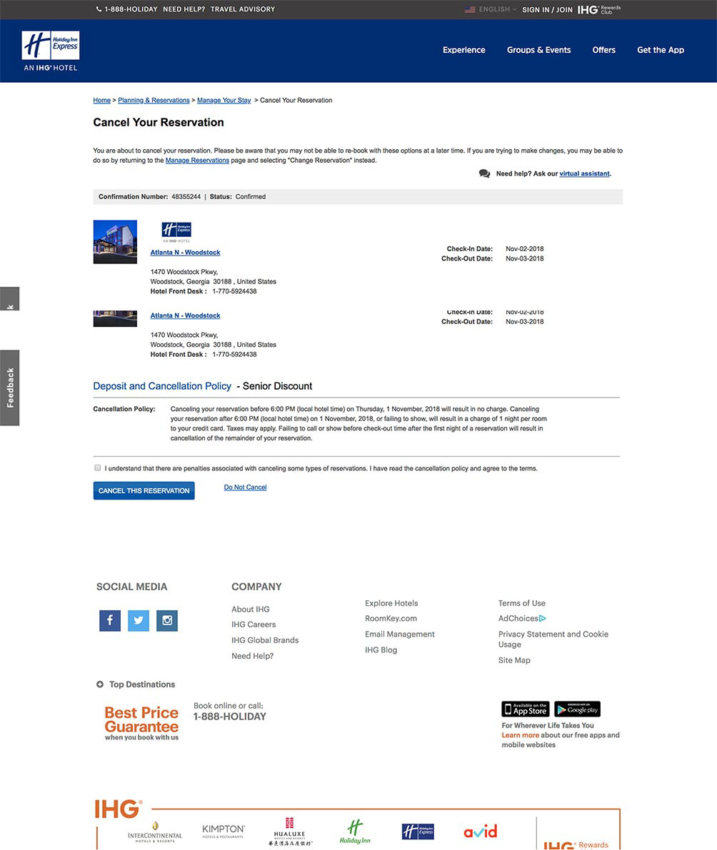Screen dimensions: 717x850
Task: Click the AdChoices triangle icon
Action: point(543,618)
